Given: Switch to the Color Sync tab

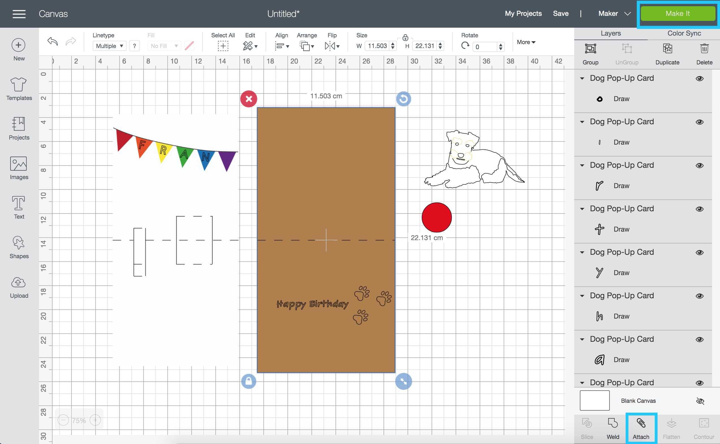Looking at the screenshot, I should coord(684,33).
